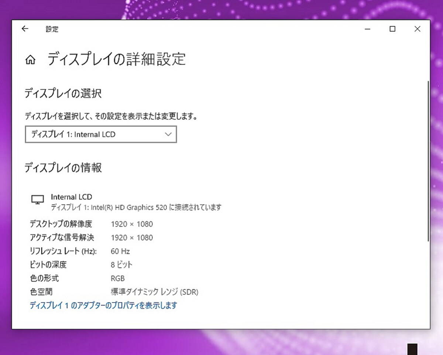Open the ディスプレイ 1: Internal LCD dropdown
The image size is (443, 355).
point(101,134)
